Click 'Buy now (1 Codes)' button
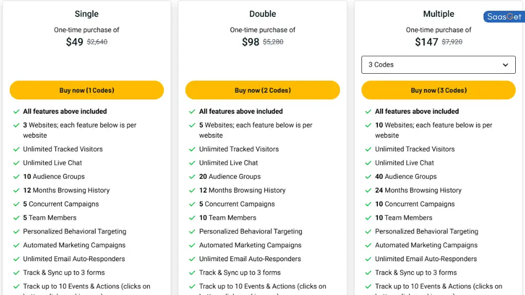 [x=87, y=90]
